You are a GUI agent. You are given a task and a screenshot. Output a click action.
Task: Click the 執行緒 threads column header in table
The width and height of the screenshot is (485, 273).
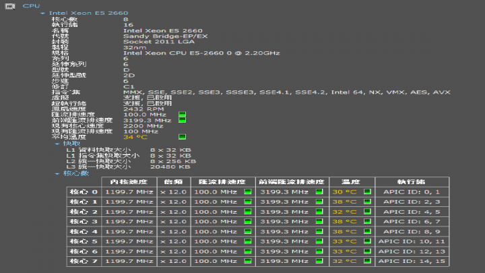coord(412,182)
